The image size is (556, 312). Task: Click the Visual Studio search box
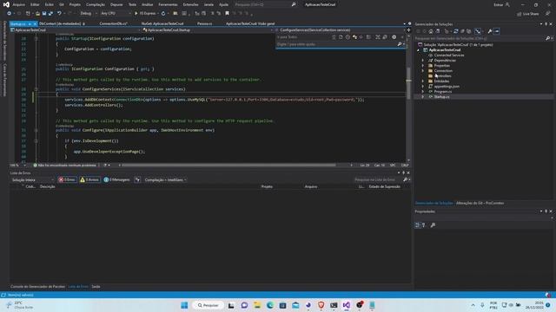[265, 4]
